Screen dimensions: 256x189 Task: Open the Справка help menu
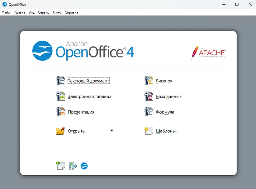click(x=71, y=12)
